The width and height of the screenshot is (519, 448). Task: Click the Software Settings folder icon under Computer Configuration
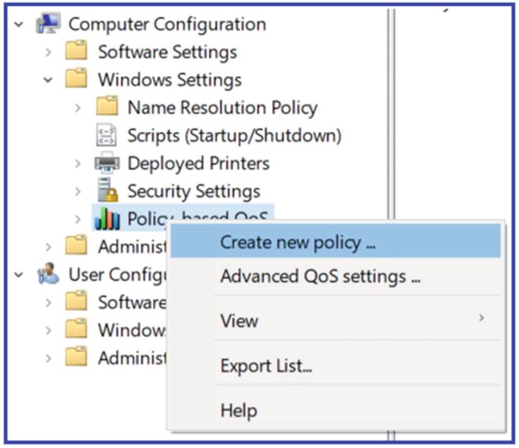coord(77,52)
